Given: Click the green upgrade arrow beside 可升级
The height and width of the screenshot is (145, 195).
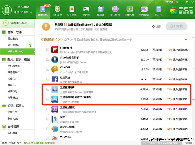Looking at the screenshot, I should pos(30,45).
